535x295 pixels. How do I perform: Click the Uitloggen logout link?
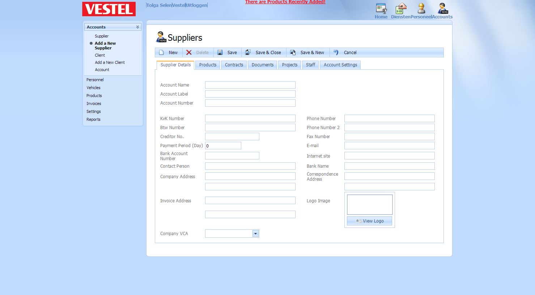point(196,5)
